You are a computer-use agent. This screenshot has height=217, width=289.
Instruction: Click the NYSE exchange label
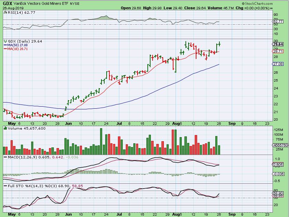point(74,4)
